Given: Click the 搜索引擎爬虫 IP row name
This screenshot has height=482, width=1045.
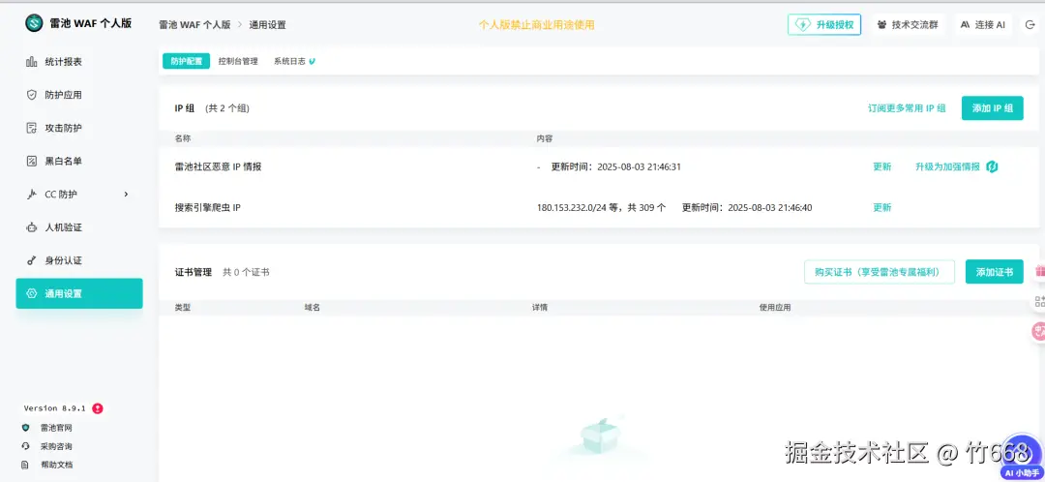Looking at the screenshot, I should pos(207,207).
